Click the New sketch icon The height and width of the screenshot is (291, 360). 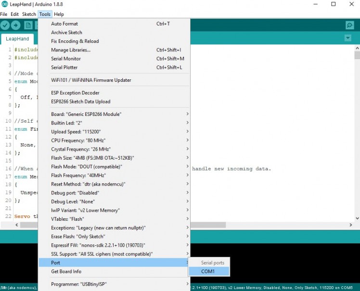(x=28, y=25)
